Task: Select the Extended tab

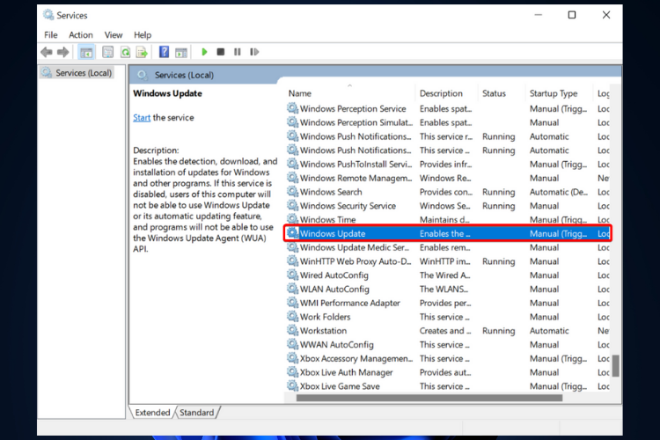Action: click(x=152, y=412)
